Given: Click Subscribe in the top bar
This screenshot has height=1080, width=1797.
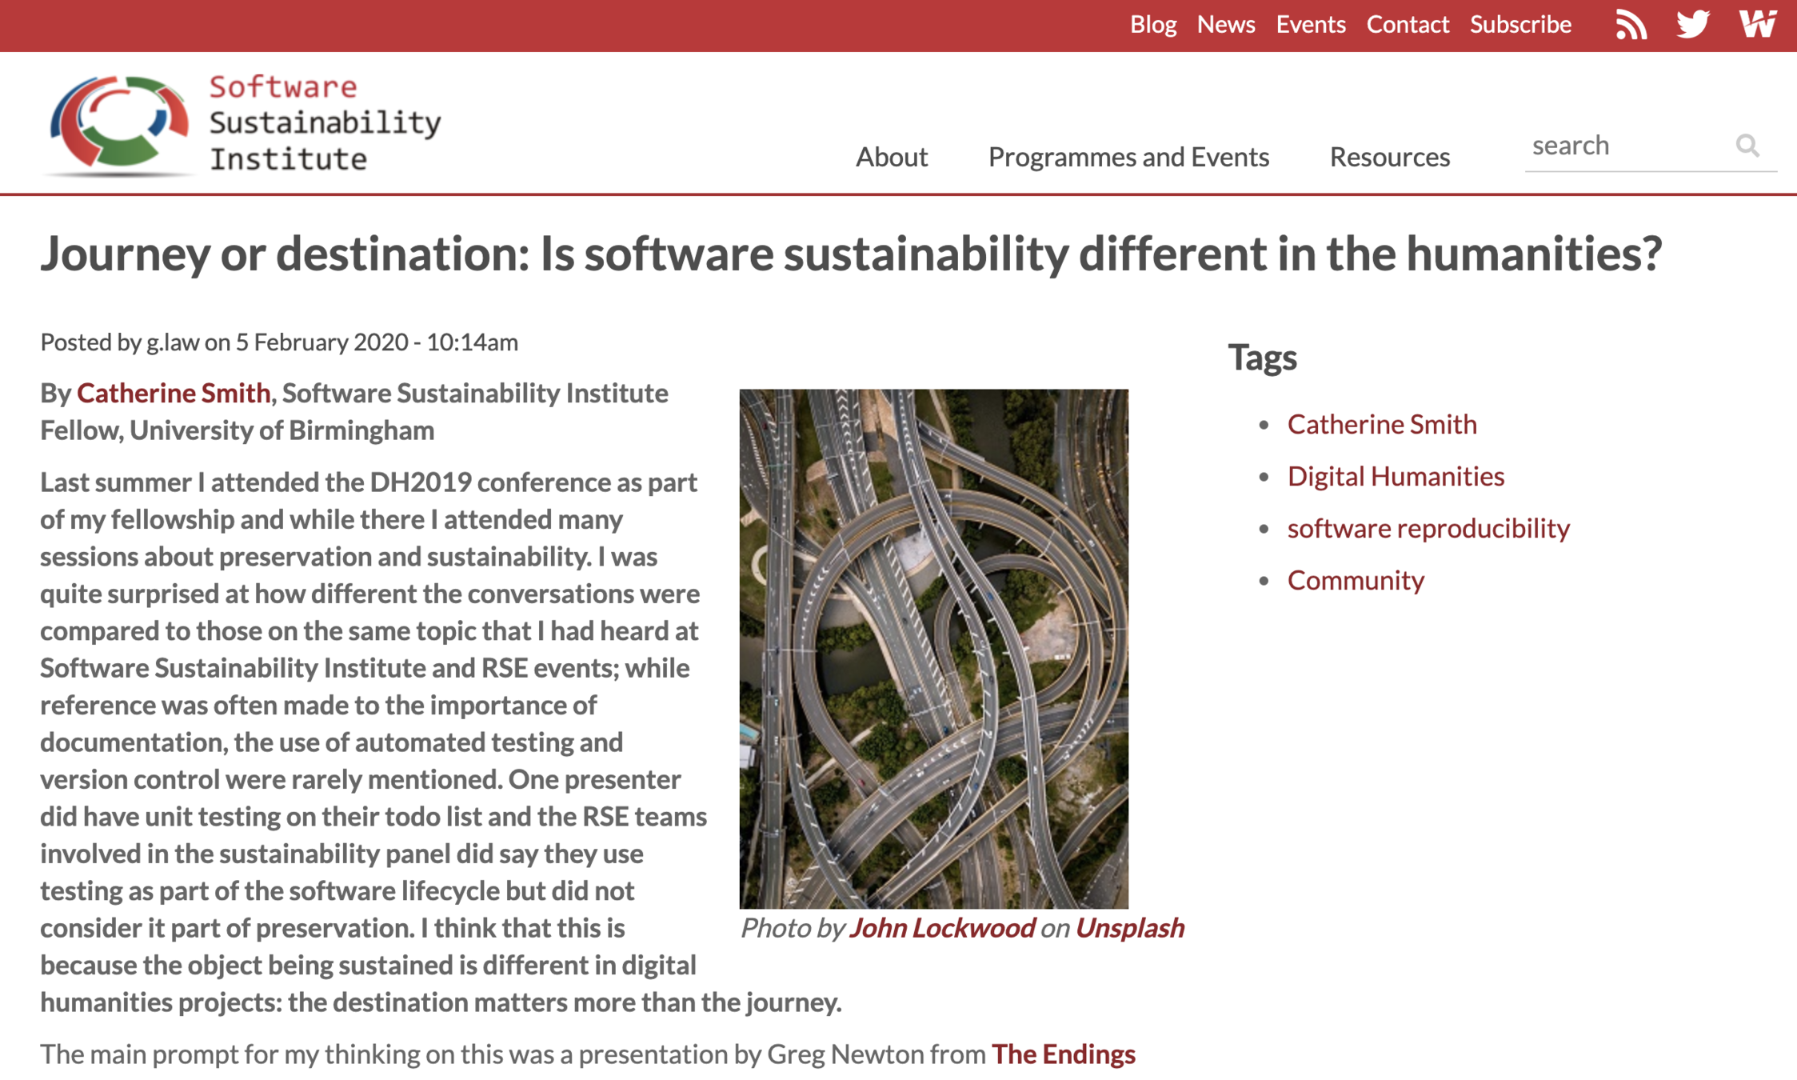Looking at the screenshot, I should 1520,25.
